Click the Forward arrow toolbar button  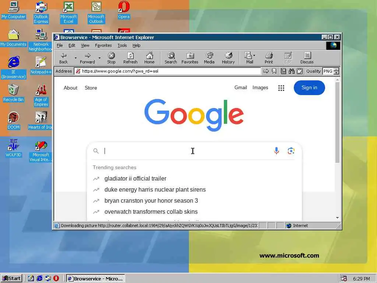point(87,58)
